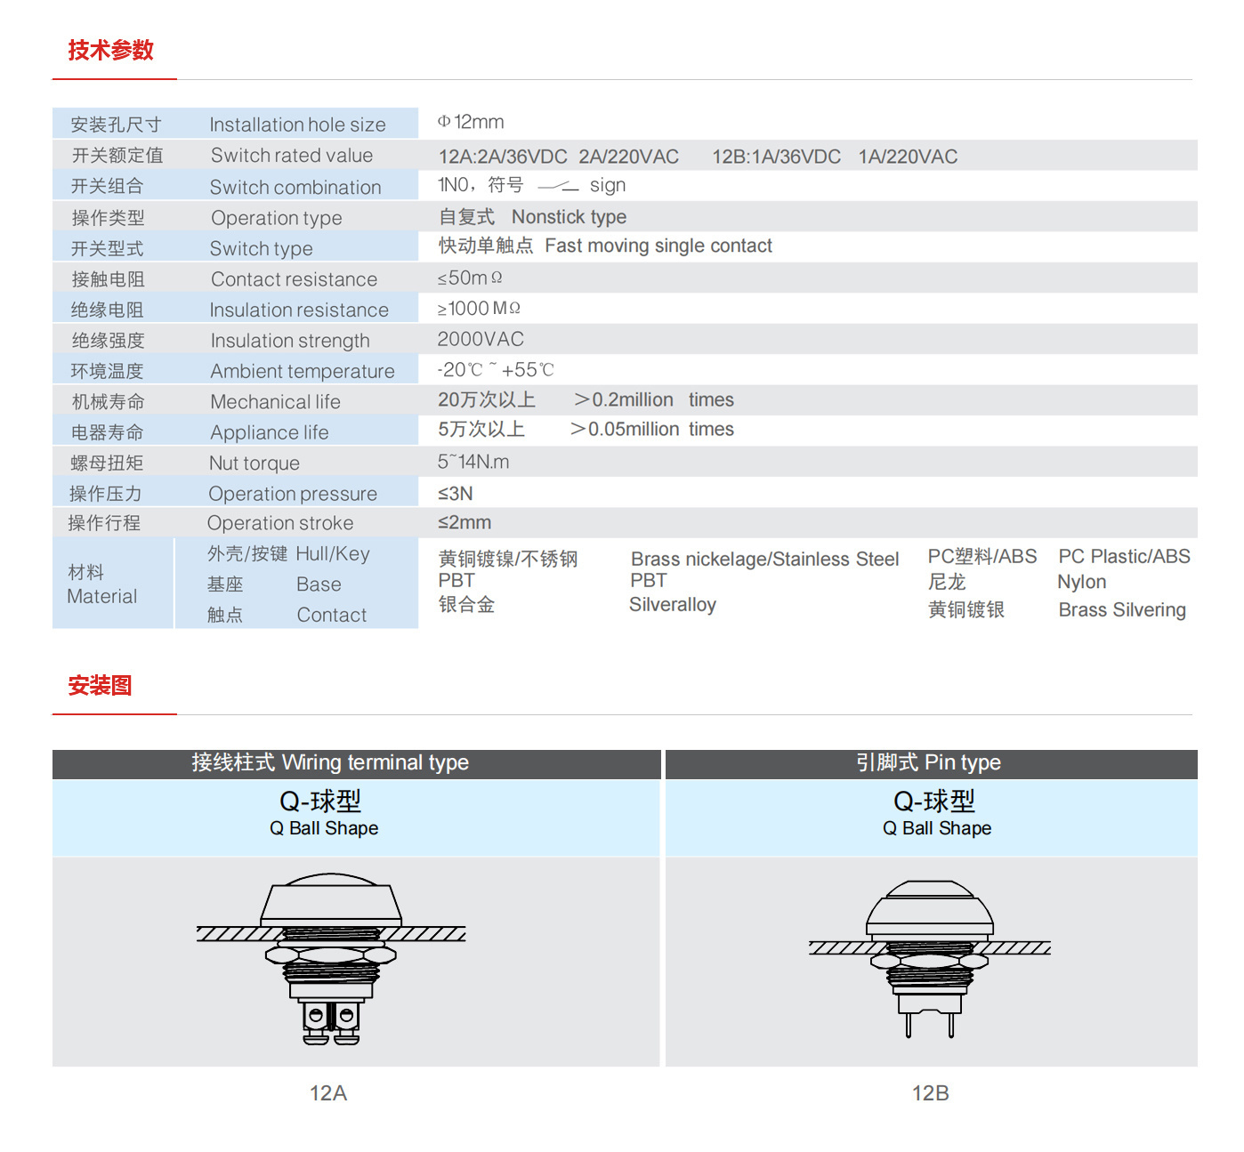1244x1152 pixels.
Task: Click the 'Nonstick type' value
Action: click(569, 217)
